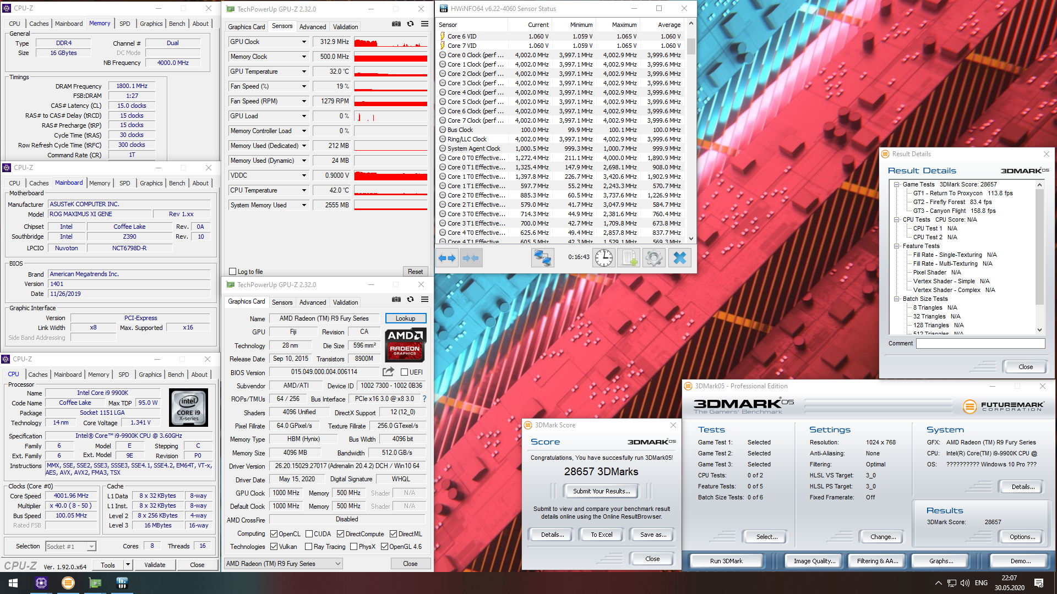Click the Bus Interface question mark icon
The image size is (1057, 594).
pyautogui.click(x=424, y=399)
